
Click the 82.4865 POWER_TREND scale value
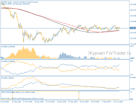[133, 77]
